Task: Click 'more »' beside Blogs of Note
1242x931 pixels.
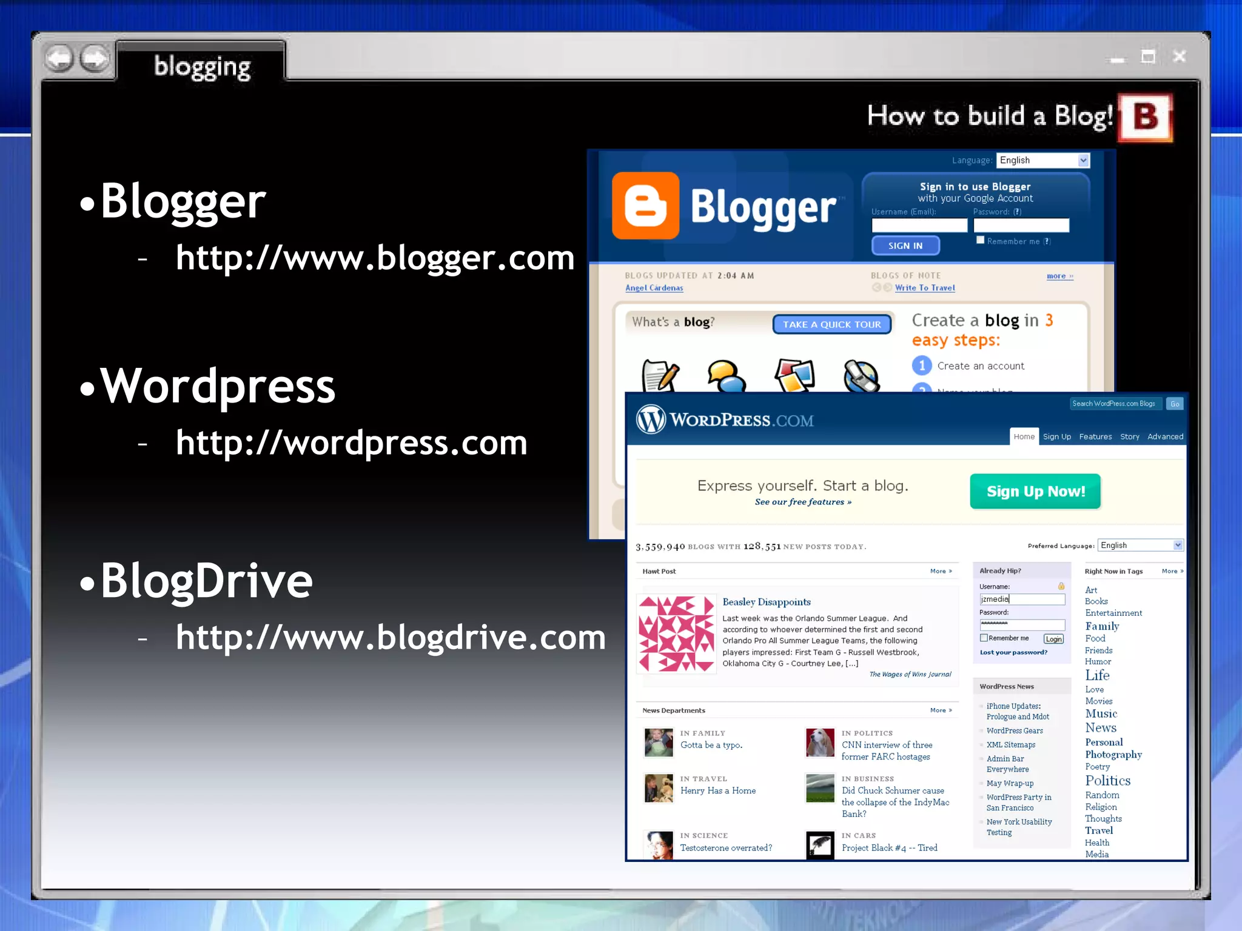Action: pyautogui.click(x=1060, y=276)
